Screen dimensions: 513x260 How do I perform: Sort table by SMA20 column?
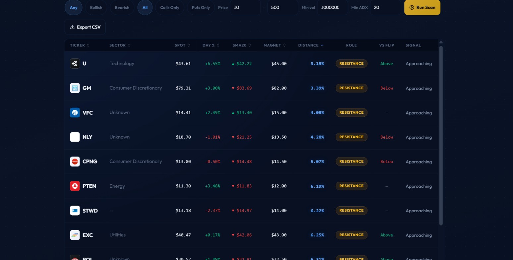[x=242, y=45]
